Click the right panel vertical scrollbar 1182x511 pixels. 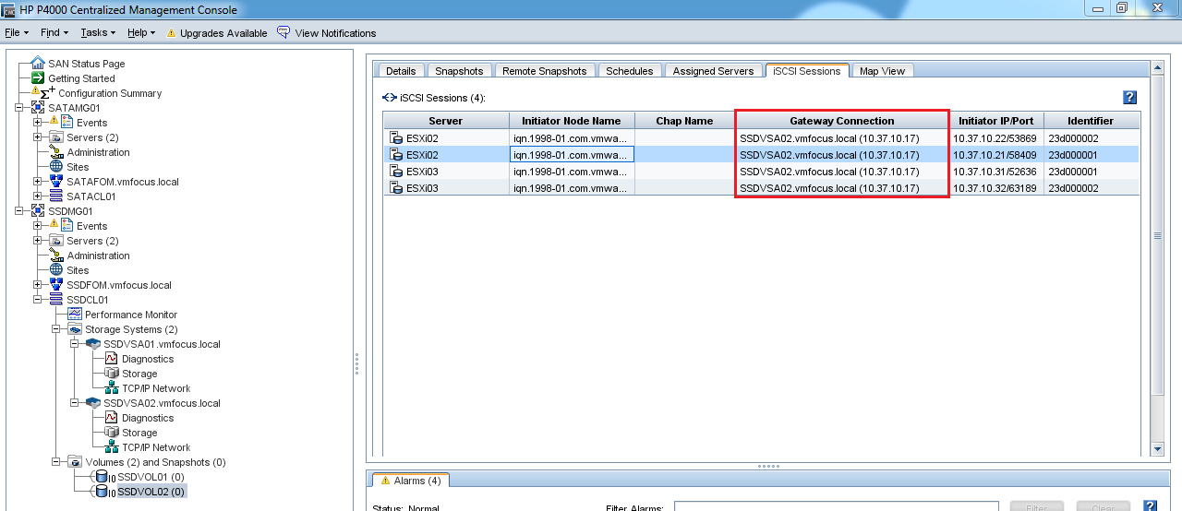pyautogui.click(x=1157, y=235)
